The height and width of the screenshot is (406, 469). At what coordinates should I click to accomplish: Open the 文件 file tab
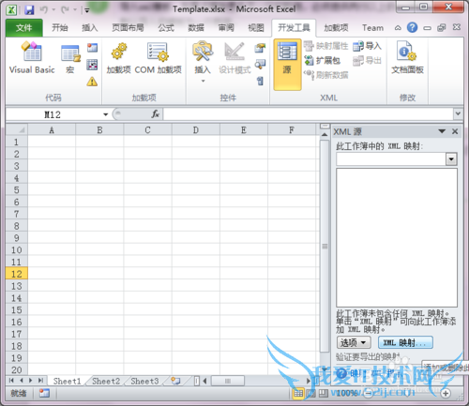(x=24, y=28)
